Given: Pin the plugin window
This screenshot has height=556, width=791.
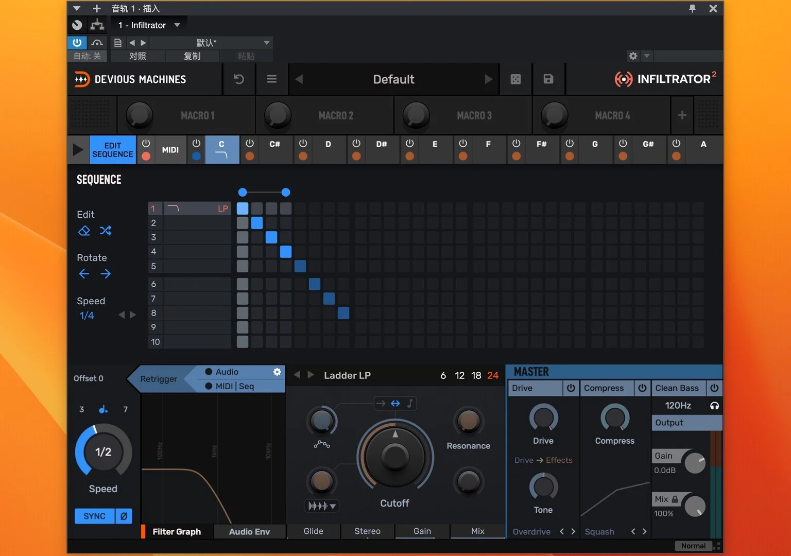Looking at the screenshot, I should pyautogui.click(x=692, y=8).
